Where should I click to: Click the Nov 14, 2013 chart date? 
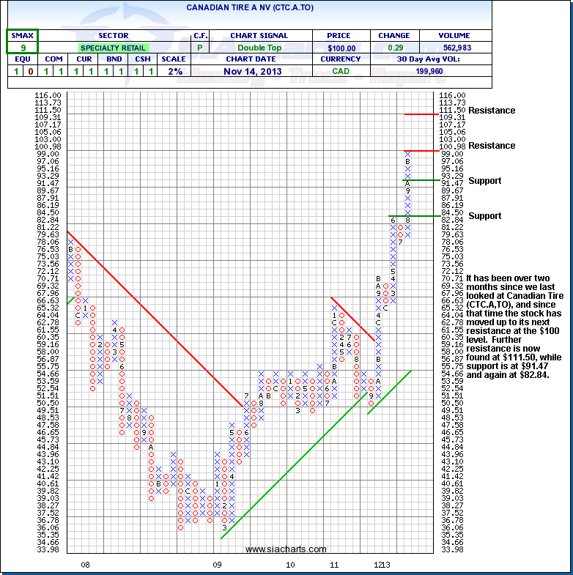pyautogui.click(x=259, y=71)
